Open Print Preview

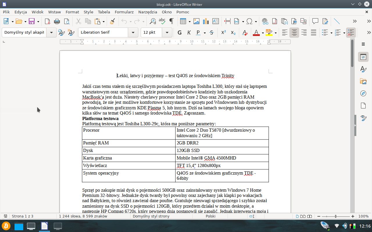click(67, 21)
